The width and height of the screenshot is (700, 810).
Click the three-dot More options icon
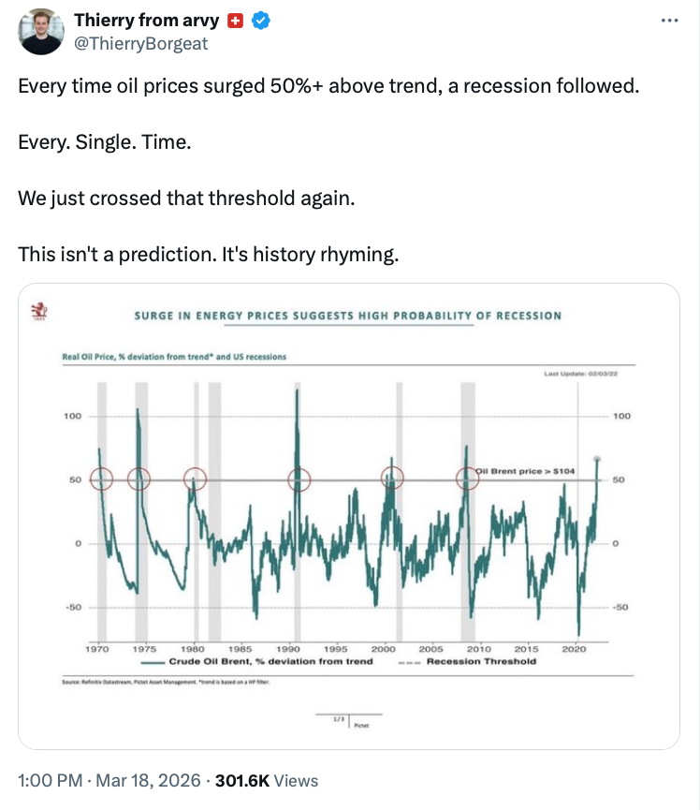(x=666, y=21)
